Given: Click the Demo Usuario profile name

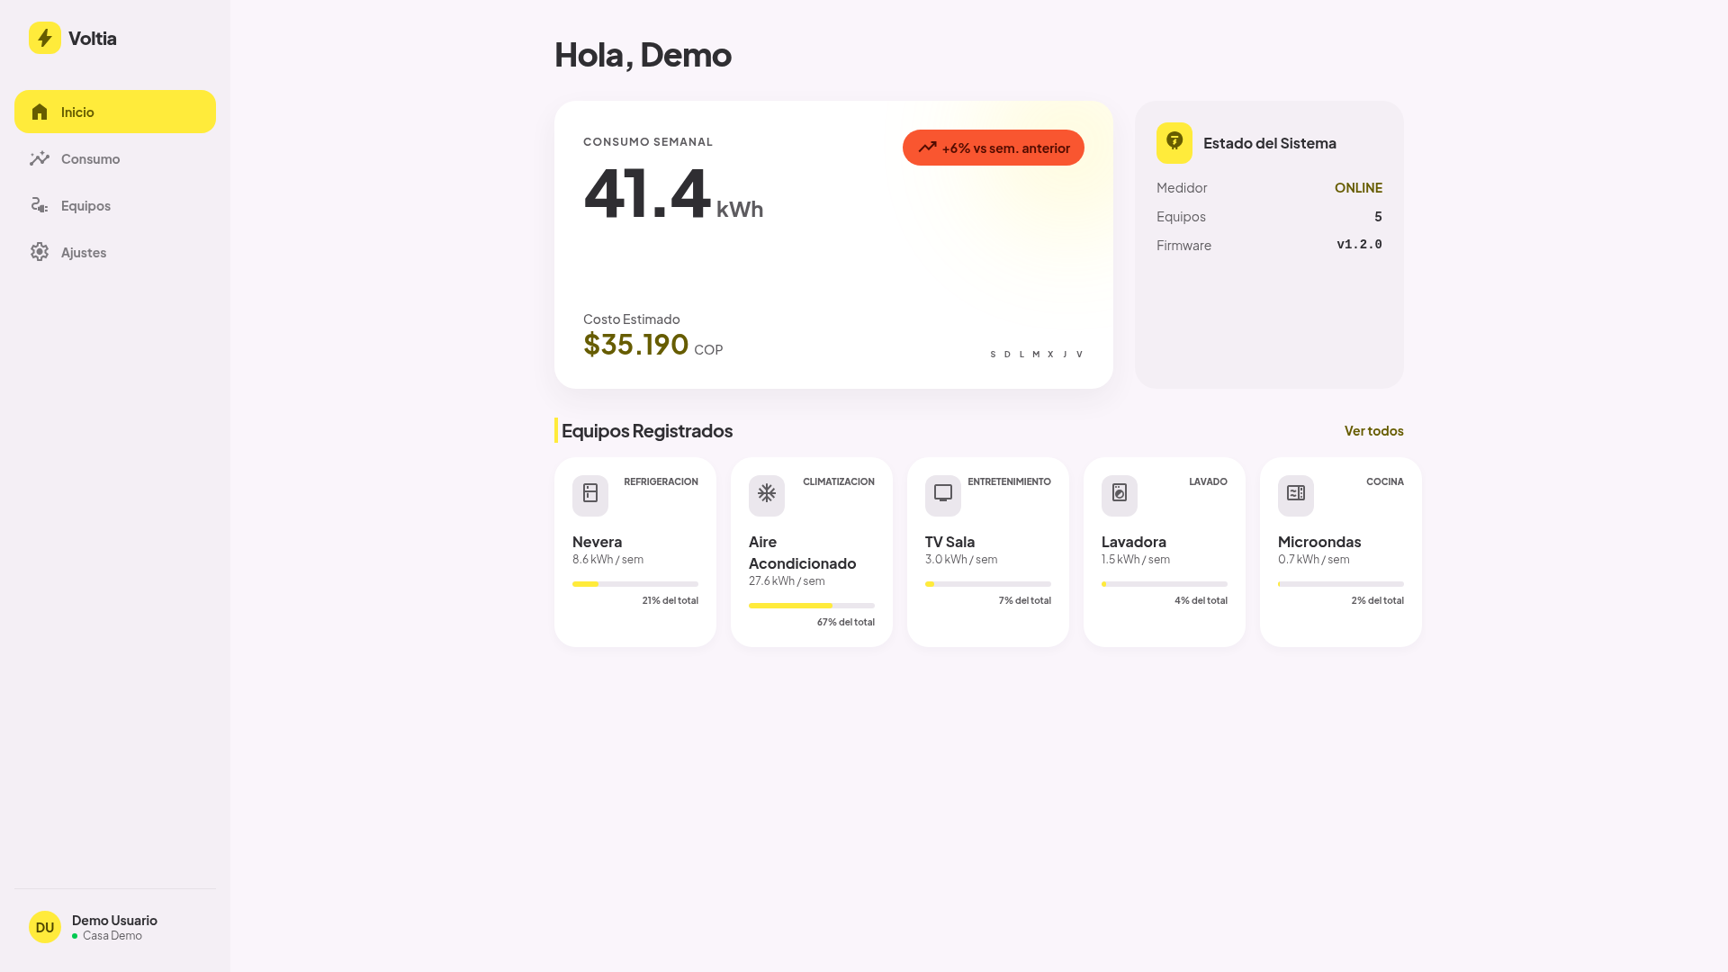Looking at the screenshot, I should pyautogui.click(x=114, y=920).
